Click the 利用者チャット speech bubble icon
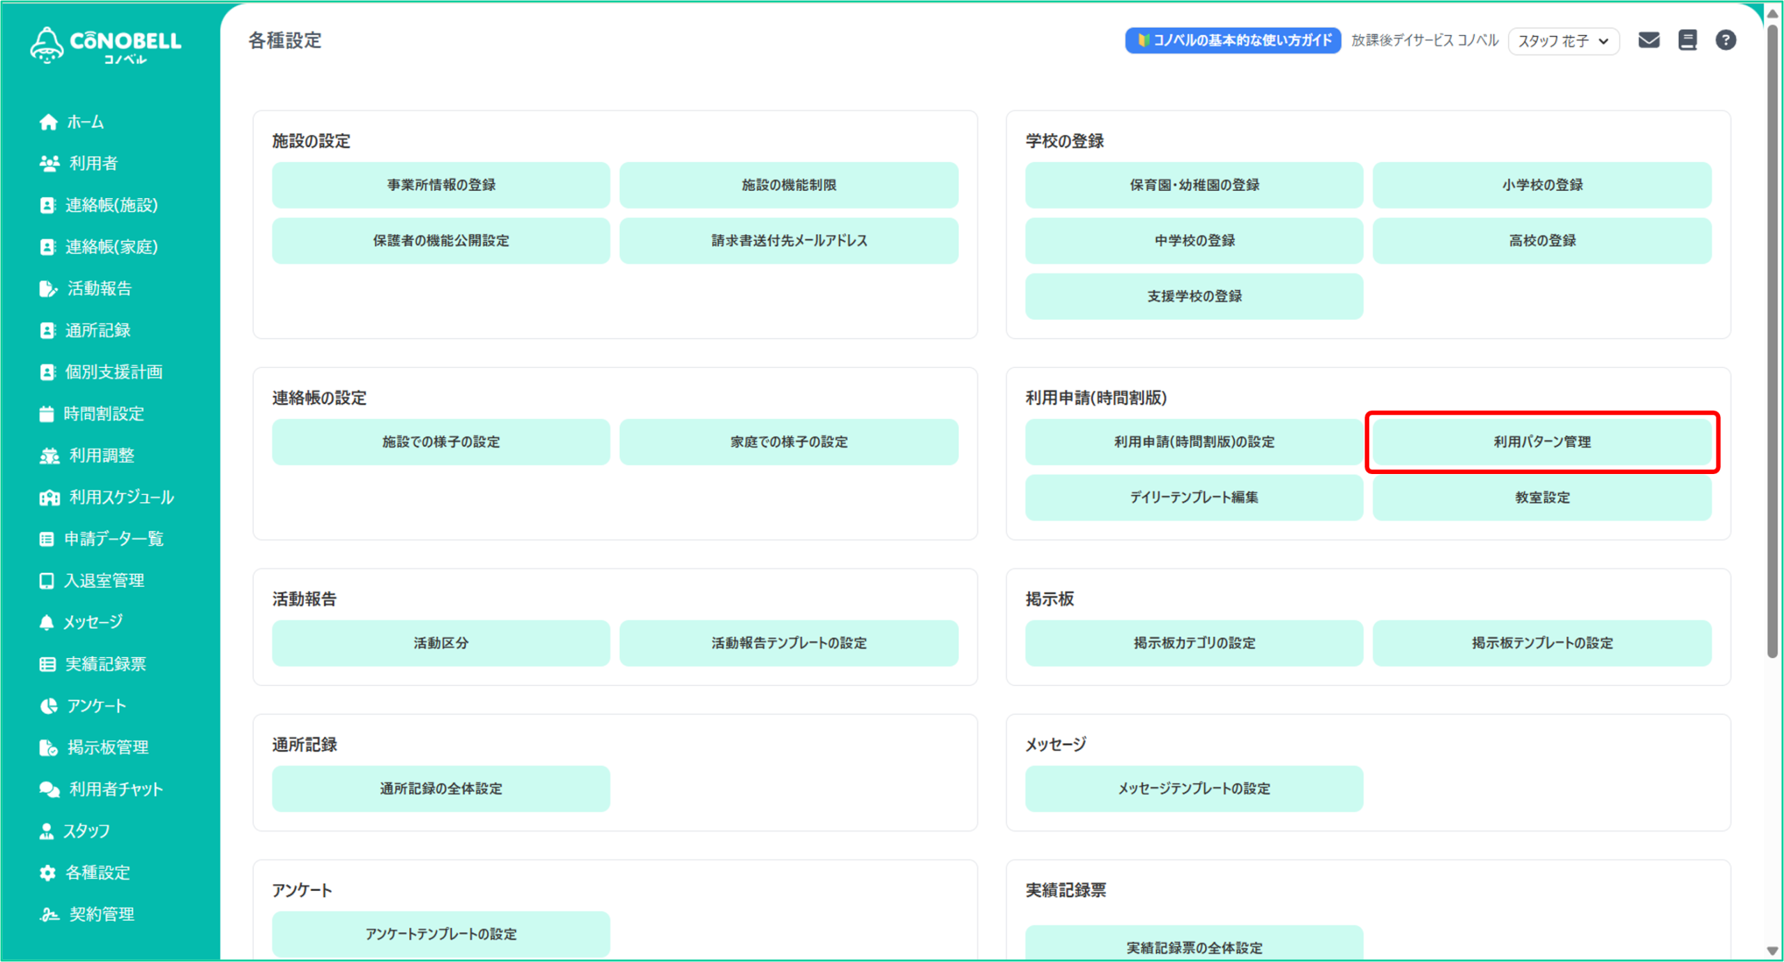Image resolution: width=1784 pixels, height=962 pixels. coord(49,789)
